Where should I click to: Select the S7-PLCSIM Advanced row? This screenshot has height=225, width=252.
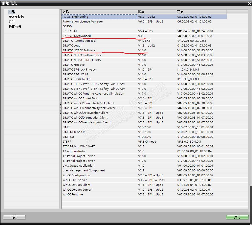144,36
